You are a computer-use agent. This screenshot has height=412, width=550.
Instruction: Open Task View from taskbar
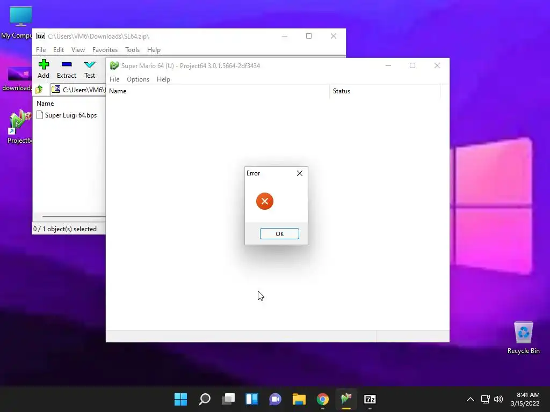[x=228, y=399]
